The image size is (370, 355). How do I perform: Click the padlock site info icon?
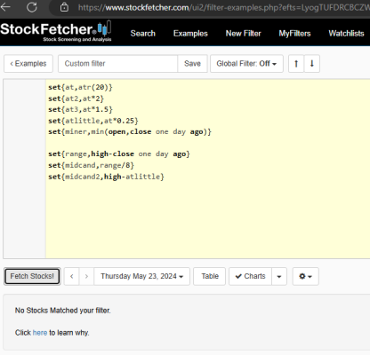pyautogui.click(x=64, y=7)
